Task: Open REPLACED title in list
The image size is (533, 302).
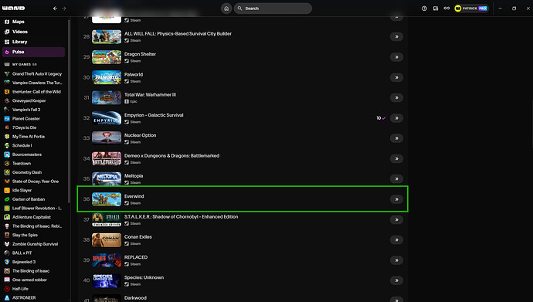Action: pos(136,257)
